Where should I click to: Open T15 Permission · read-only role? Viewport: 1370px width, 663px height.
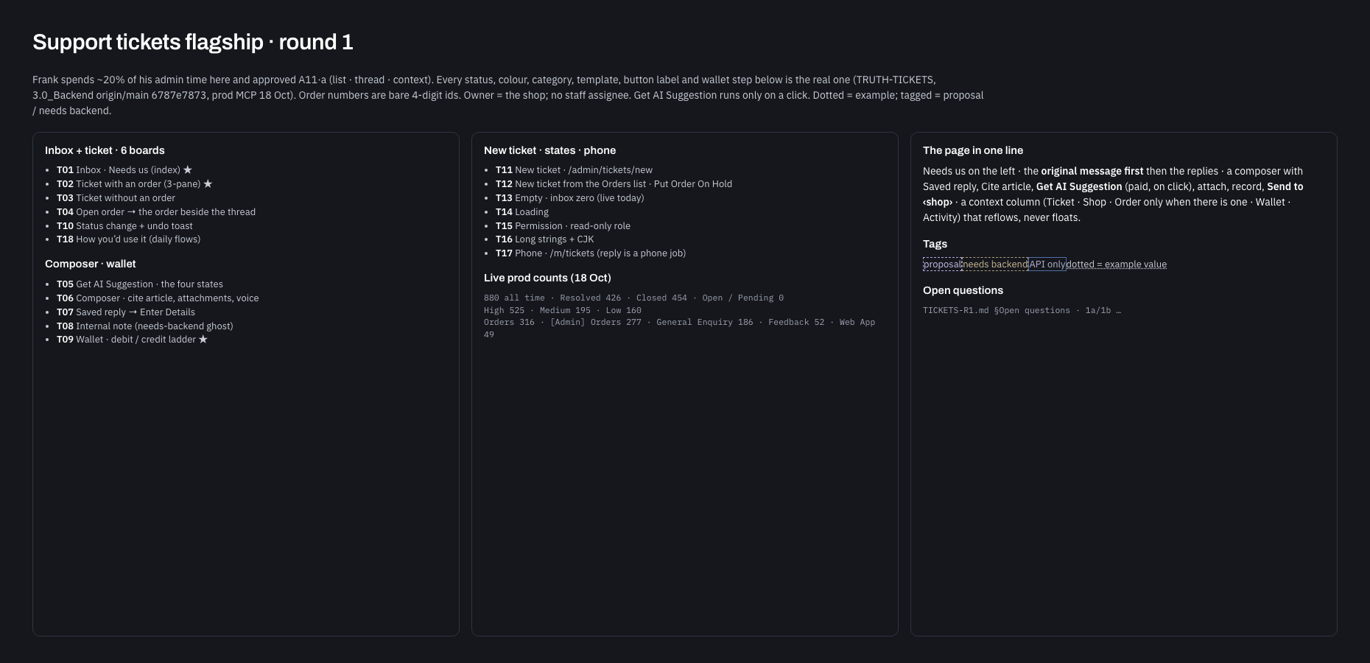coord(563,226)
